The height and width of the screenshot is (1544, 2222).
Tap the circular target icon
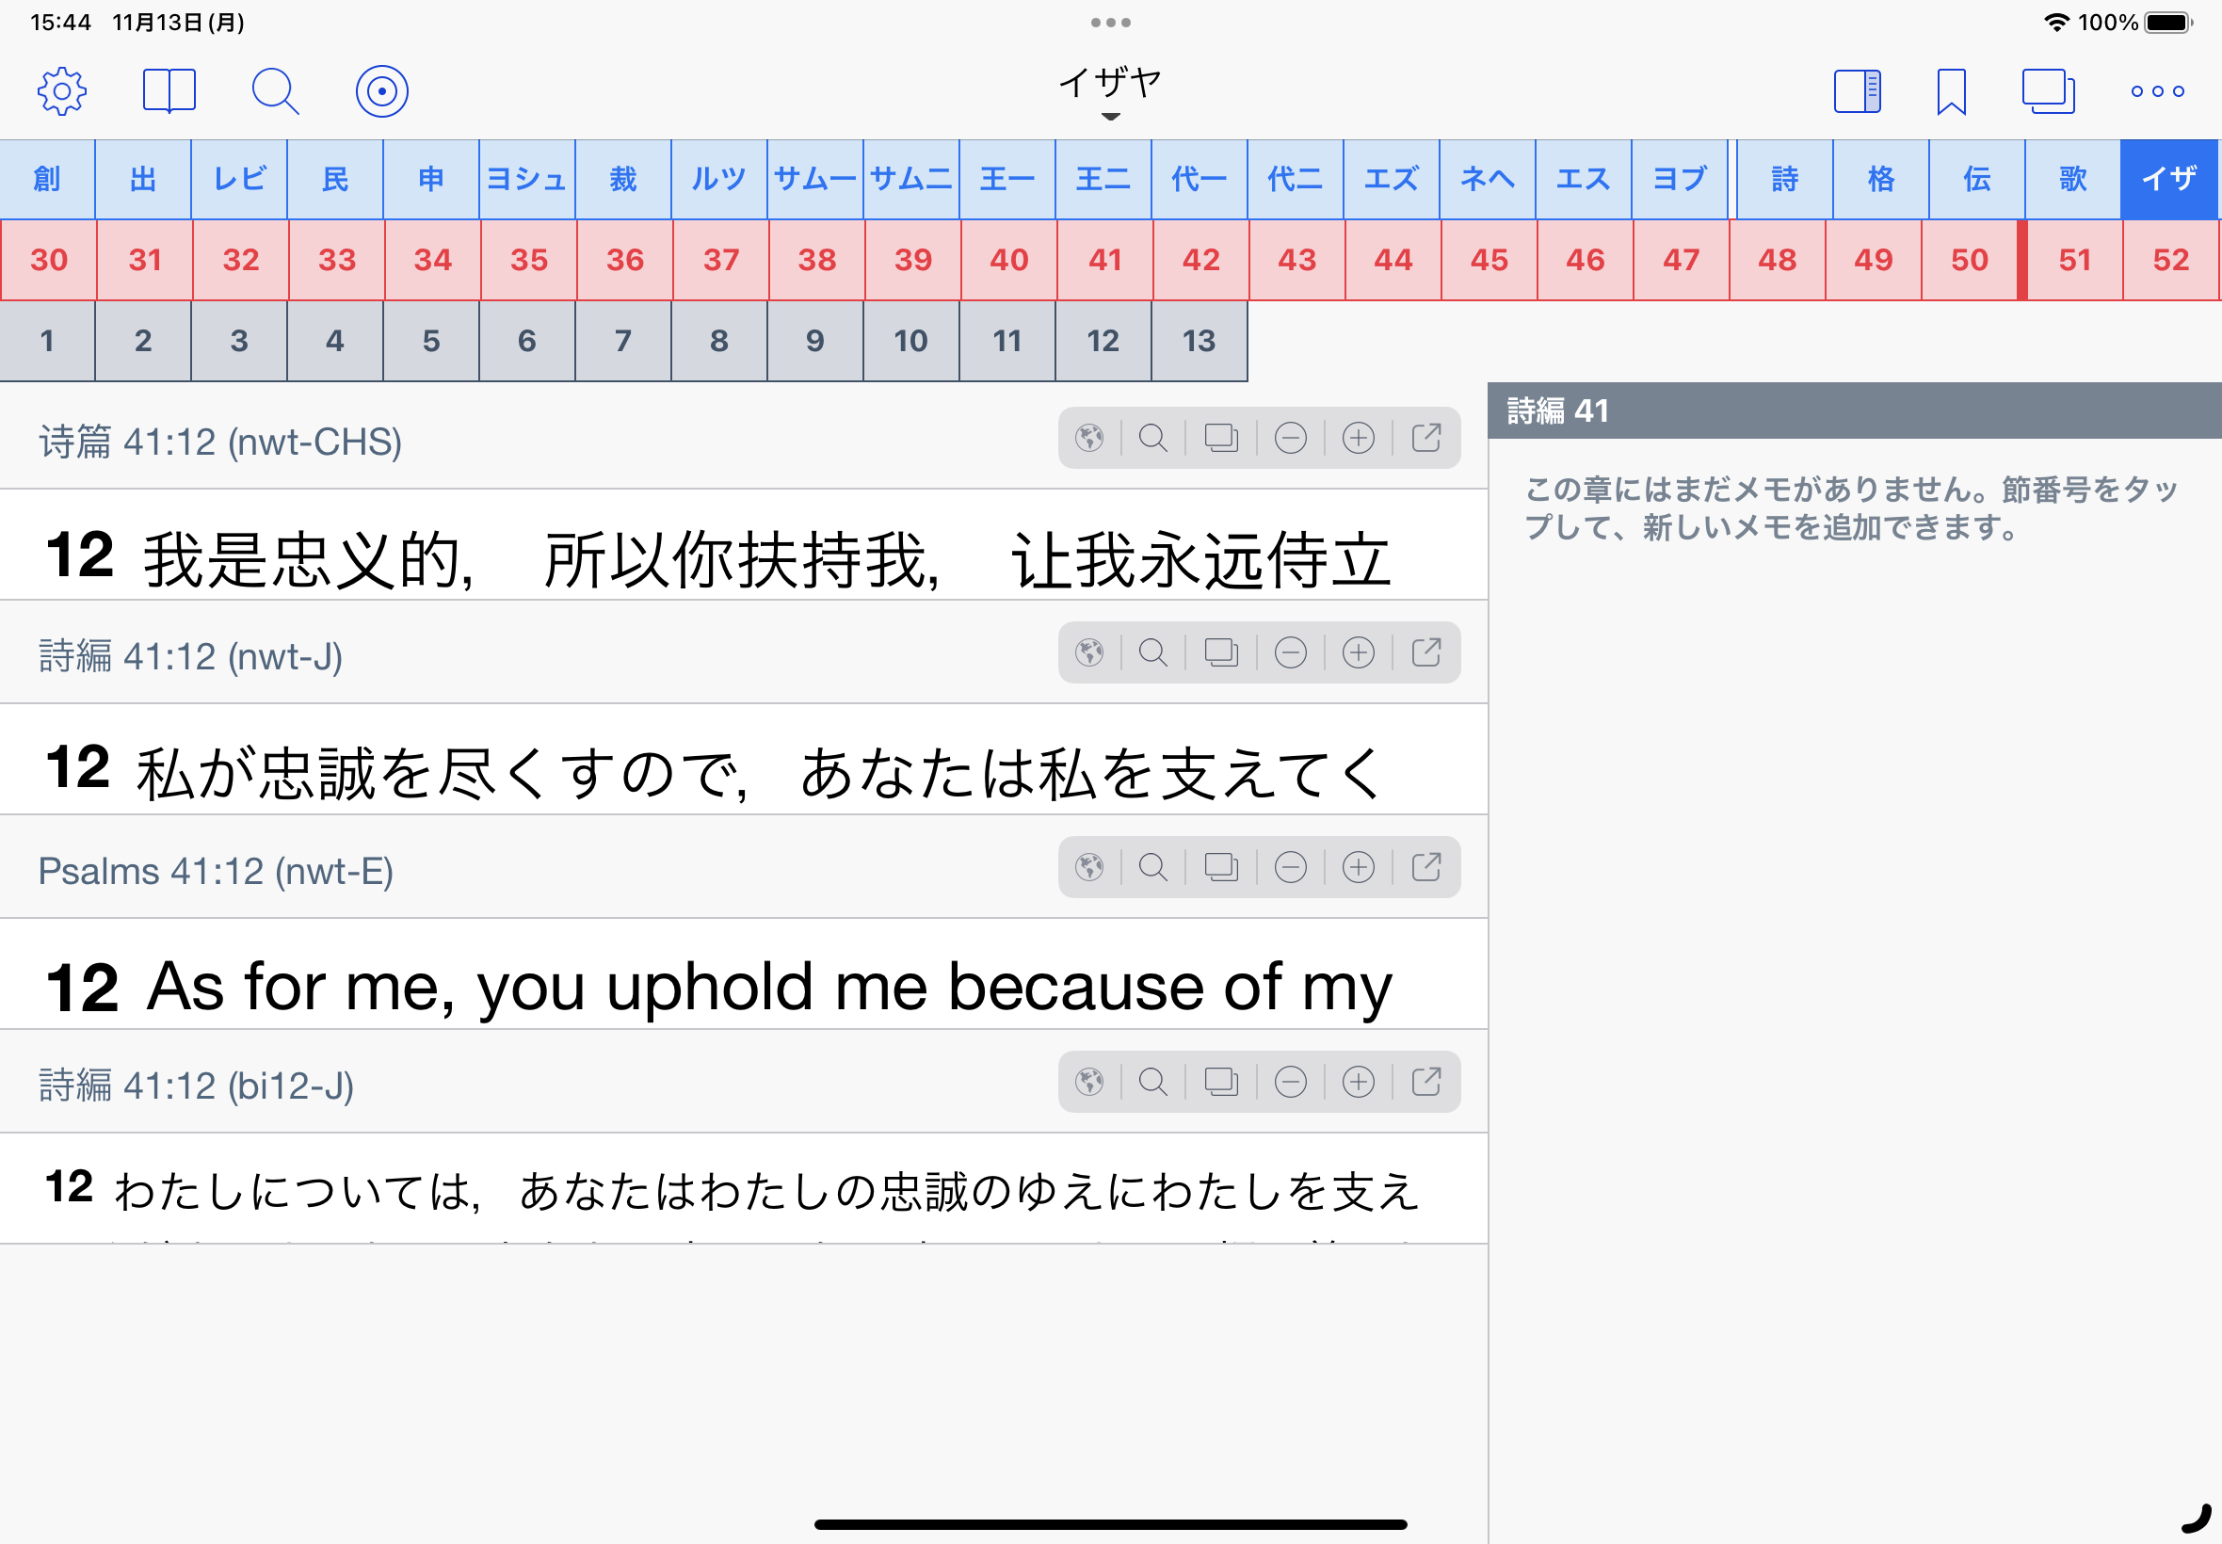[x=381, y=92]
